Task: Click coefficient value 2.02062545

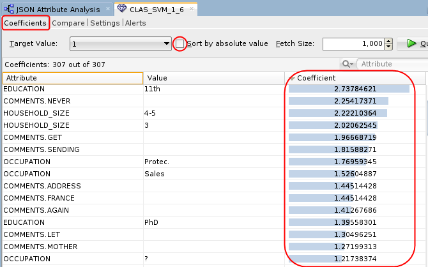Action: pos(355,125)
